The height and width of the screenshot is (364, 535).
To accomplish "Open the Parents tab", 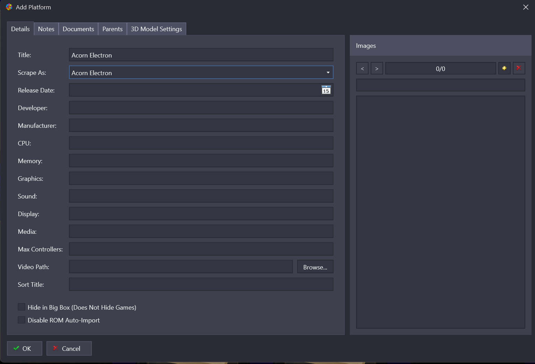I will point(112,29).
